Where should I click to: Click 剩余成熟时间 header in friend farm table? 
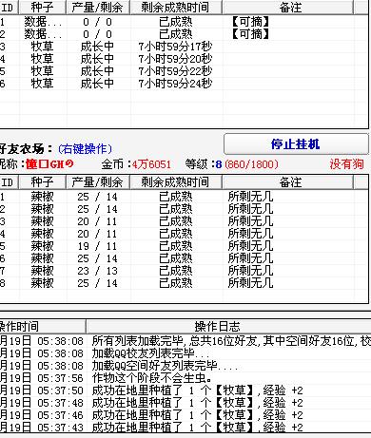[x=175, y=182]
